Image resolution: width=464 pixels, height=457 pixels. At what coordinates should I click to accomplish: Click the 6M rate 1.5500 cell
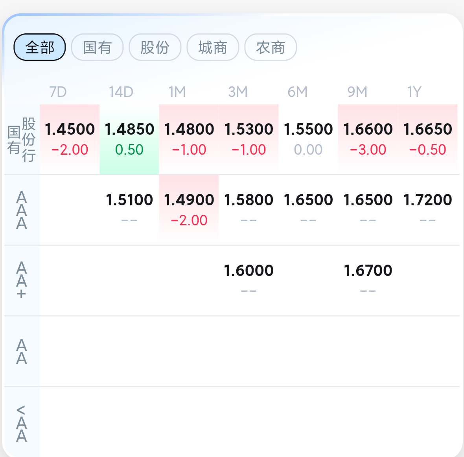point(308,139)
